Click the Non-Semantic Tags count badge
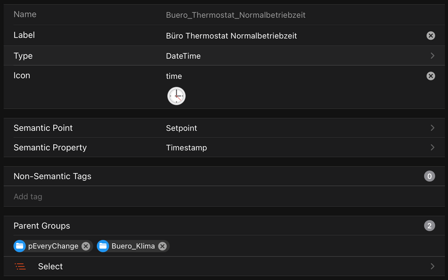The height and width of the screenshot is (280, 448). pyautogui.click(x=430, y=177)
